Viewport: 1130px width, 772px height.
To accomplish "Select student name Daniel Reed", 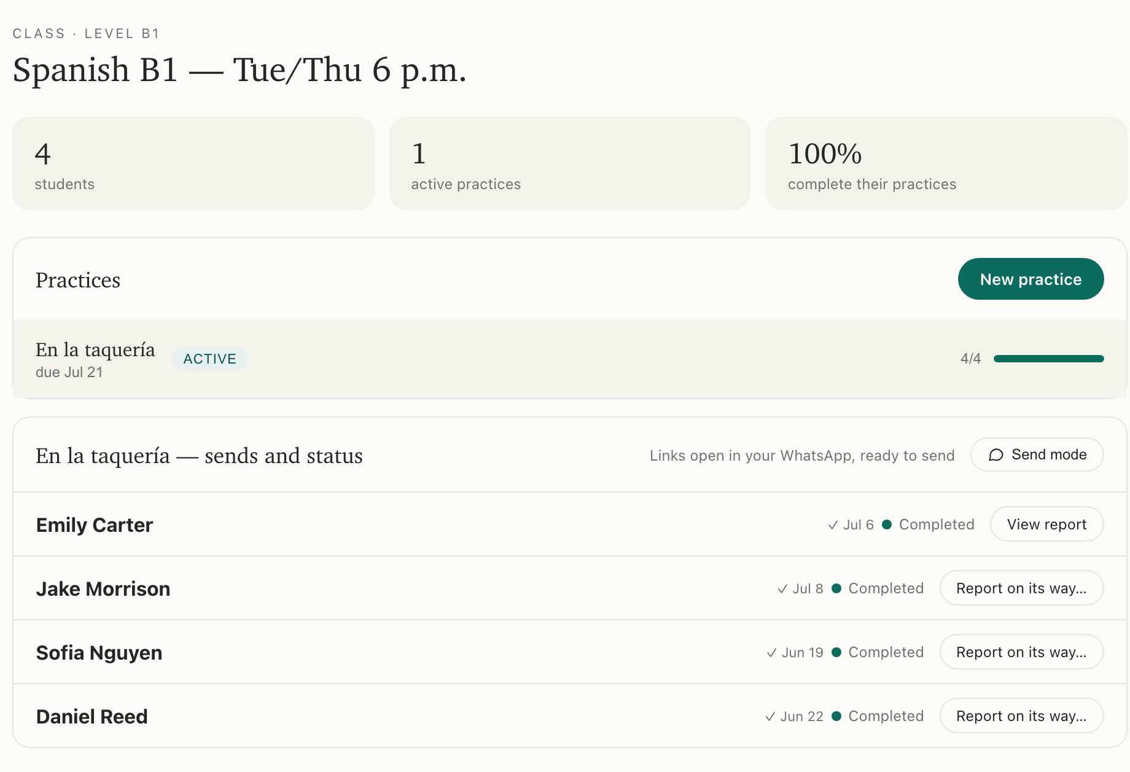I will pos(92,717).
